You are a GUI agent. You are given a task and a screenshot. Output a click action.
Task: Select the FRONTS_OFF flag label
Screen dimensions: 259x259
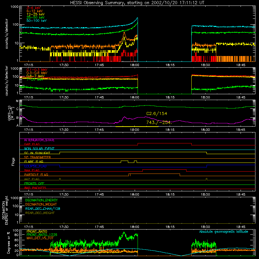tap(34, 183)
